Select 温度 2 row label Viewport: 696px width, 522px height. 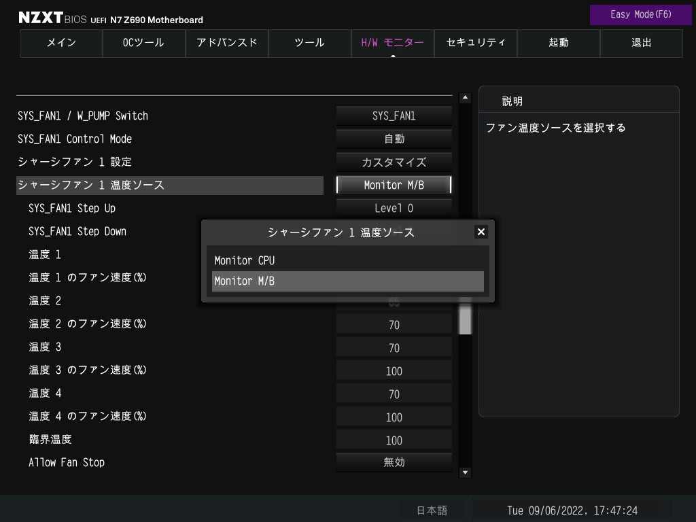45,300
